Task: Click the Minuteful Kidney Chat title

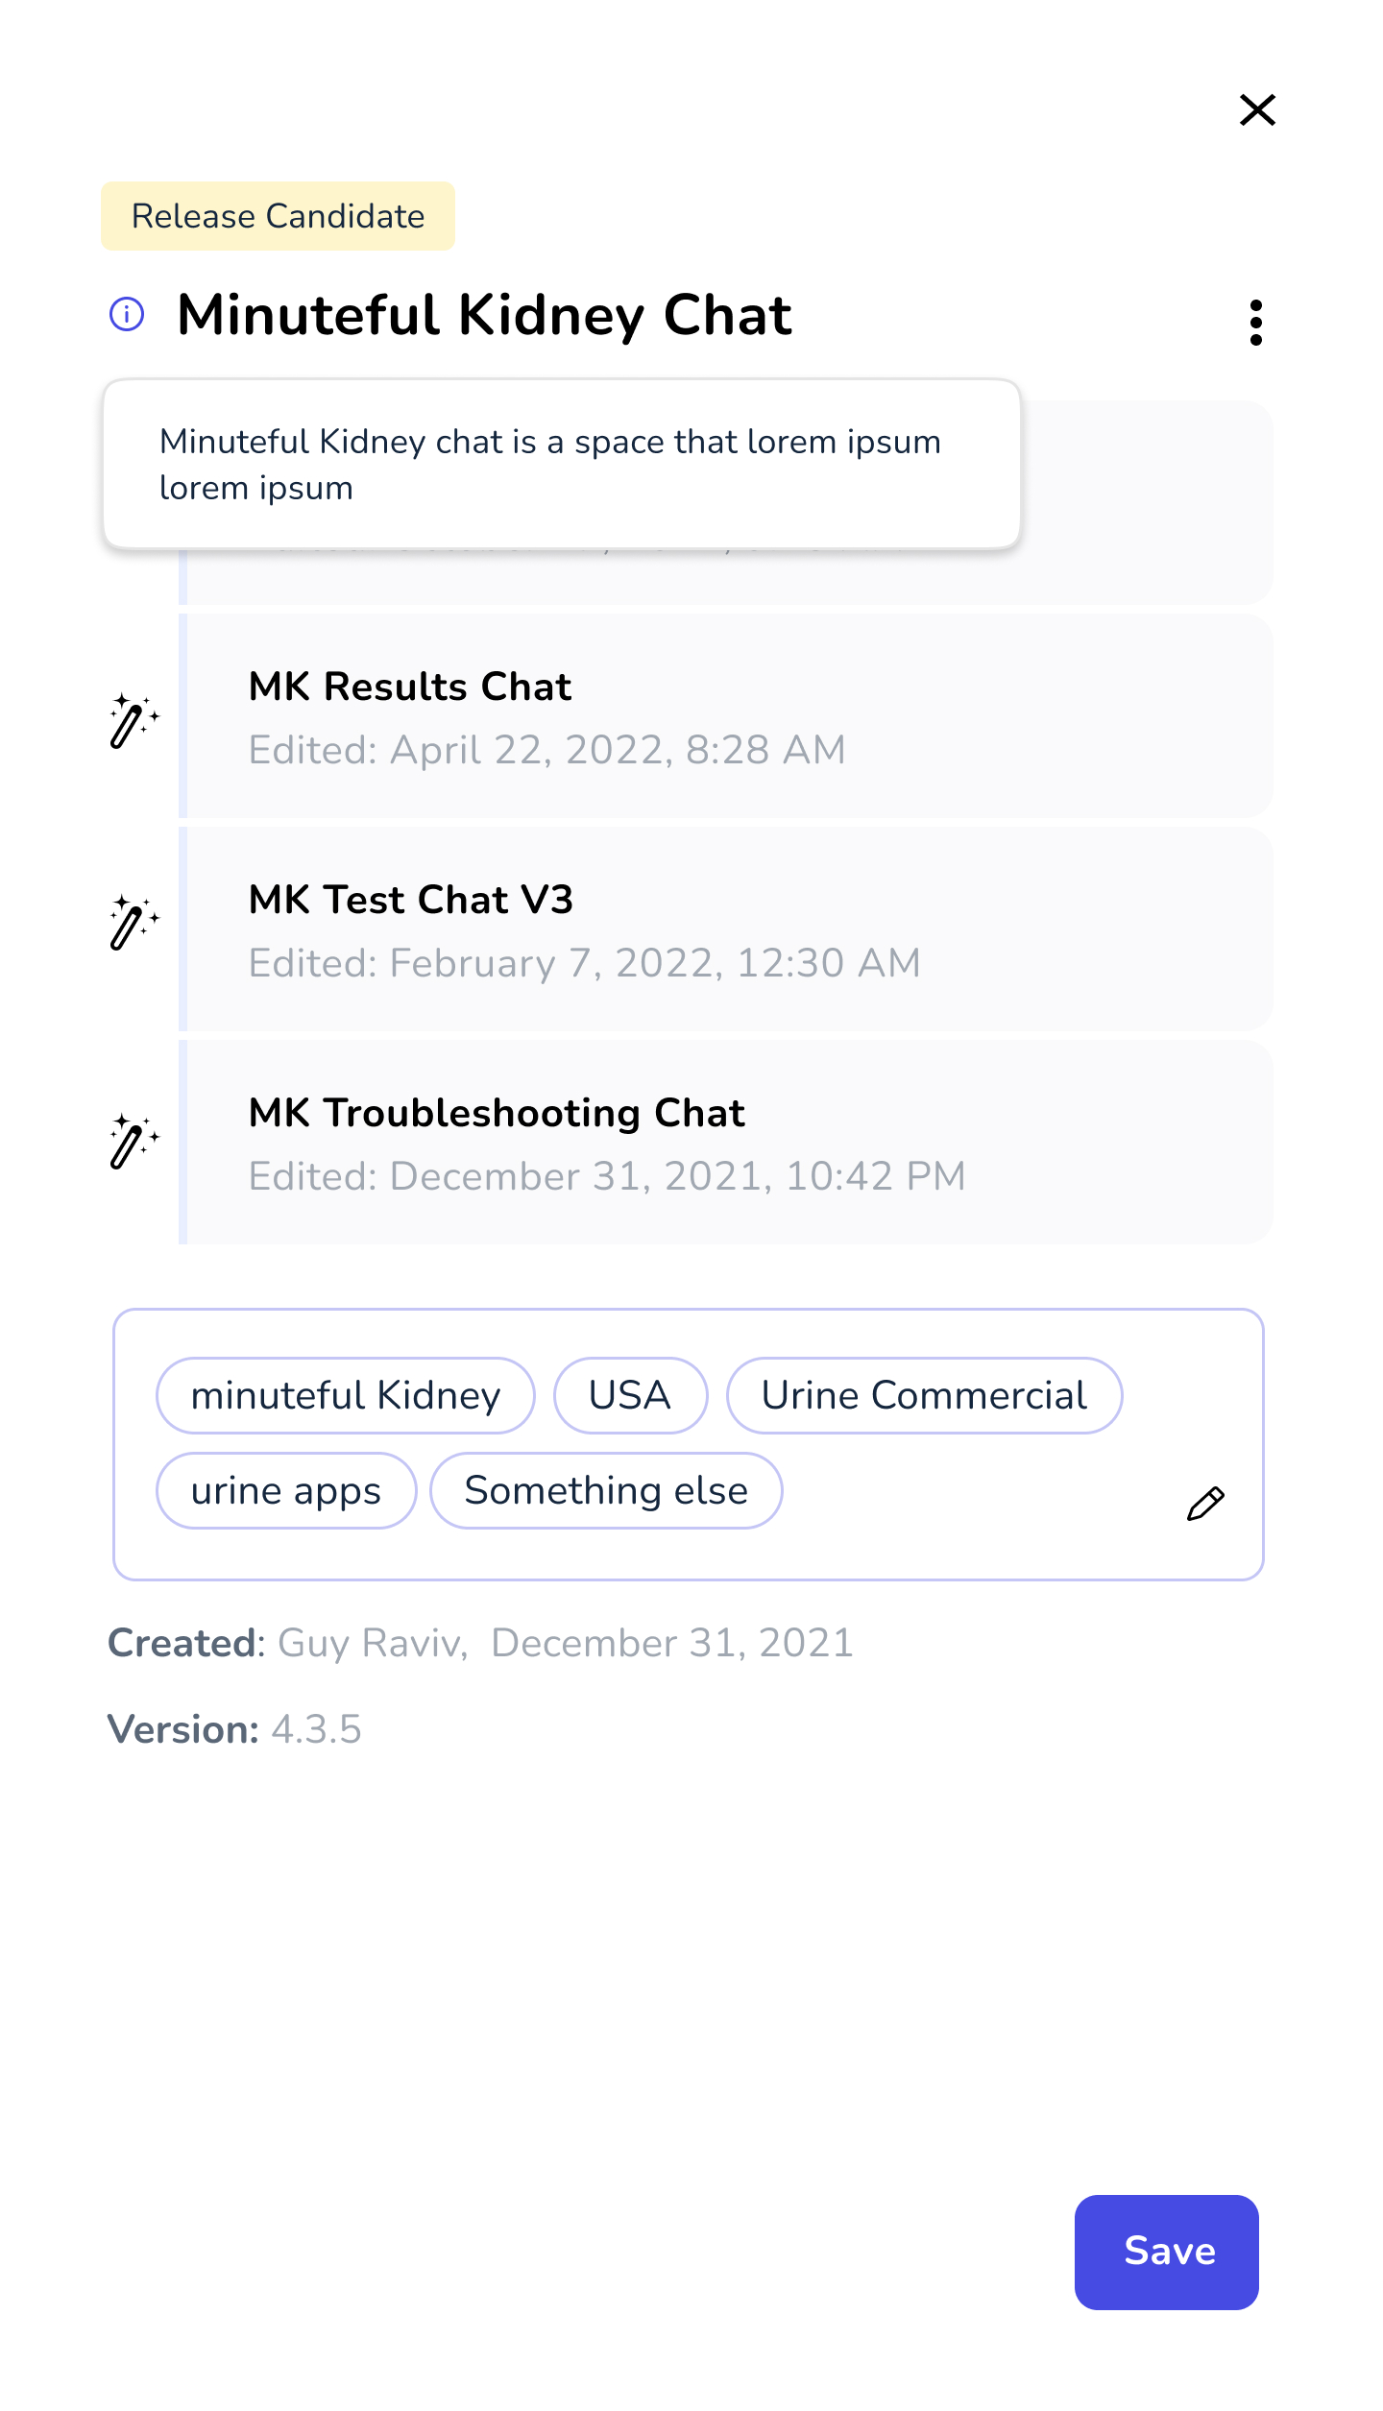Action: tap(485, 315)
